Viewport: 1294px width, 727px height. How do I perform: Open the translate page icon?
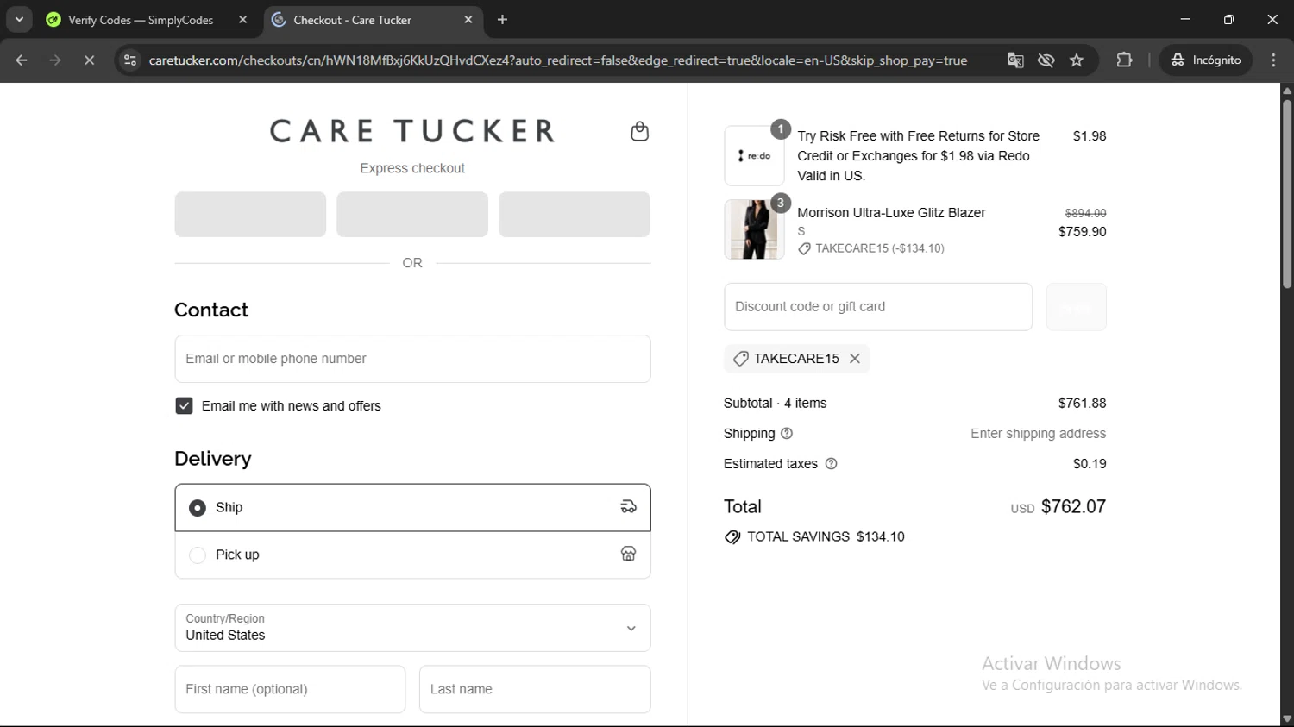1015,60
